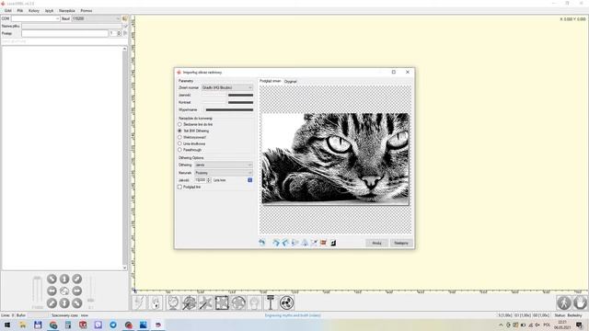Click the run play button beside Postęp

pos(125,33)
